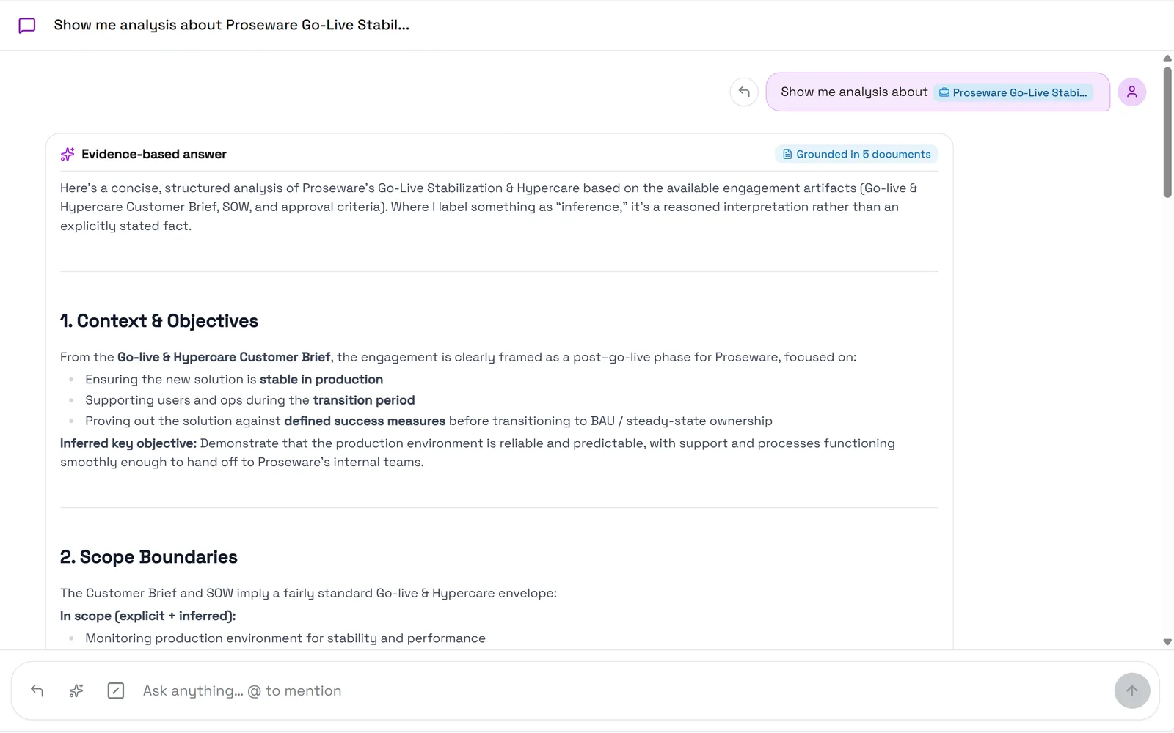Click the 1. Context & Objectives heading
Image resolution: width=1174 pixels, height=733 pixels.
[159, 321]
